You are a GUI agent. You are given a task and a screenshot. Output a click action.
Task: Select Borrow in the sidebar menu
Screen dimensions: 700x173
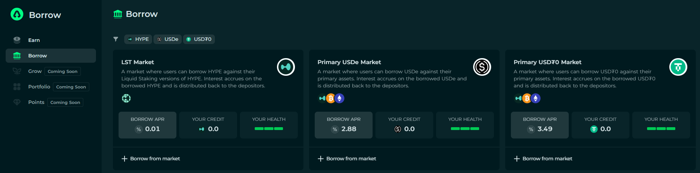click(x=37, y=56)
